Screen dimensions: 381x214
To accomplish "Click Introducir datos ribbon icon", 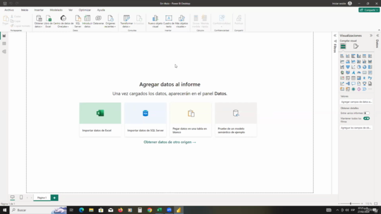I will [x=88, y=21].
